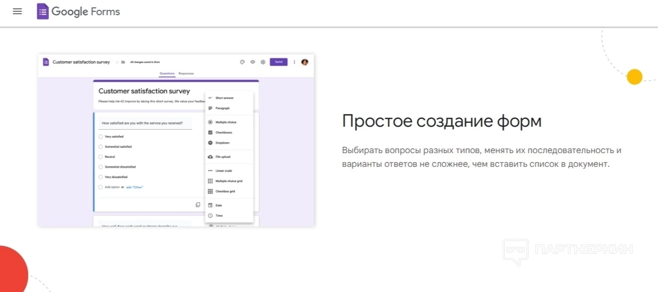
Task: Click the add "Other" link
Action: pos(135,187)
